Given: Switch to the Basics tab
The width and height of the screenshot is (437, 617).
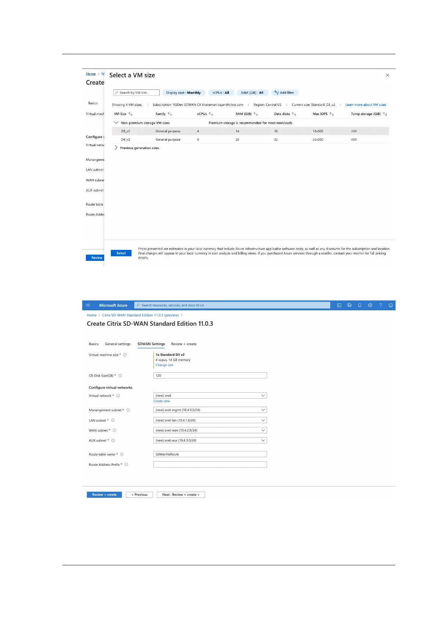Looking at the screenshot, I should (94, 344).
